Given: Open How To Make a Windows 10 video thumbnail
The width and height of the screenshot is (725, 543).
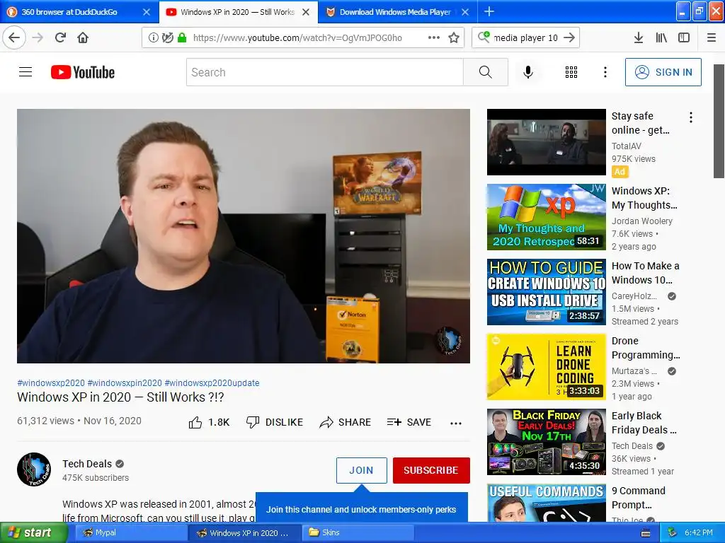Looking at the screenshot, I should point(546,292).
